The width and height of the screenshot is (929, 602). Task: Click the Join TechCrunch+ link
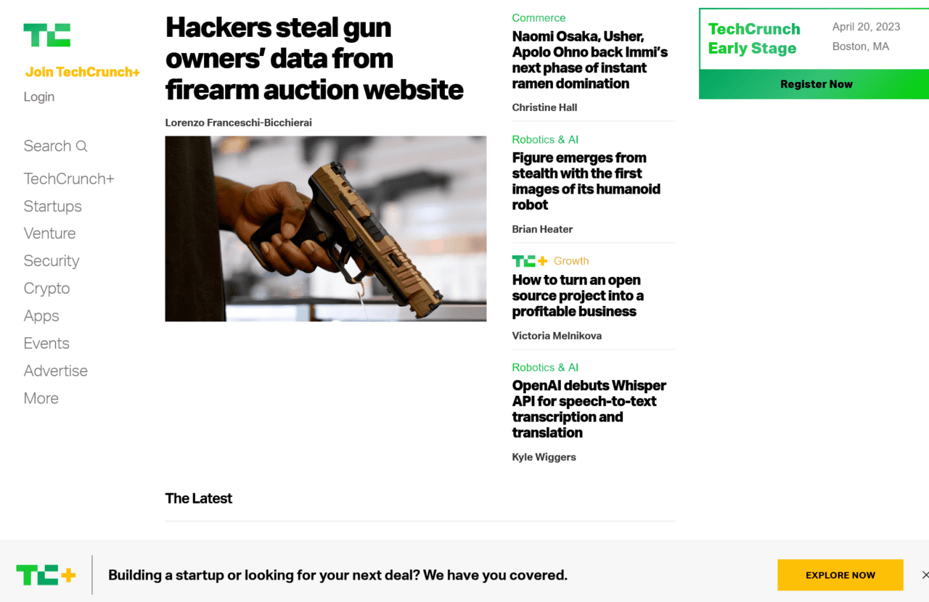click(82, 72)
